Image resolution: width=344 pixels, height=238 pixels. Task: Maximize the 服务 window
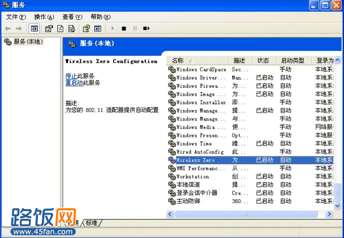pyautogui.click(x=325, y=5)
